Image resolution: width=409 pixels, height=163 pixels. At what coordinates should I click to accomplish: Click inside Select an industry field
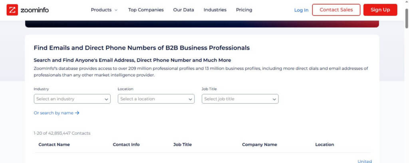[72, 99]
